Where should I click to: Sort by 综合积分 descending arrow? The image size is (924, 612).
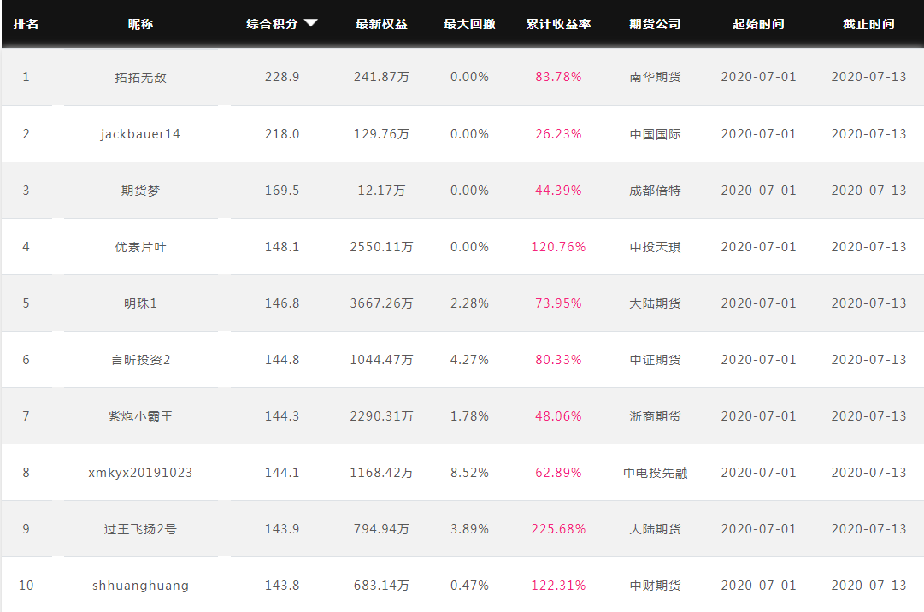click(310, 23)
